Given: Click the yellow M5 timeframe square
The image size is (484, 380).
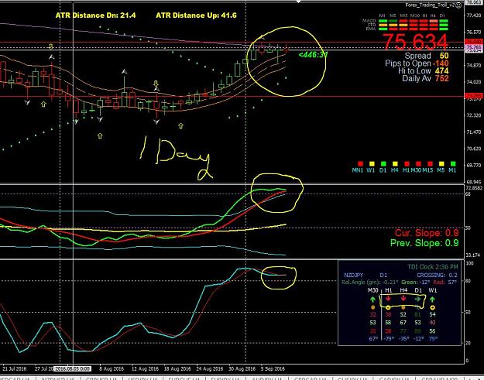Looking at the screenshot, I should coord(441,164).
